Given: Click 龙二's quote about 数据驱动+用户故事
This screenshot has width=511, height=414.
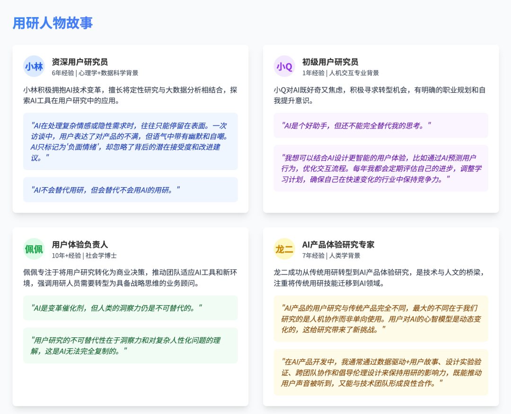Looking at the screenshot, I should (x=381, y=373).
